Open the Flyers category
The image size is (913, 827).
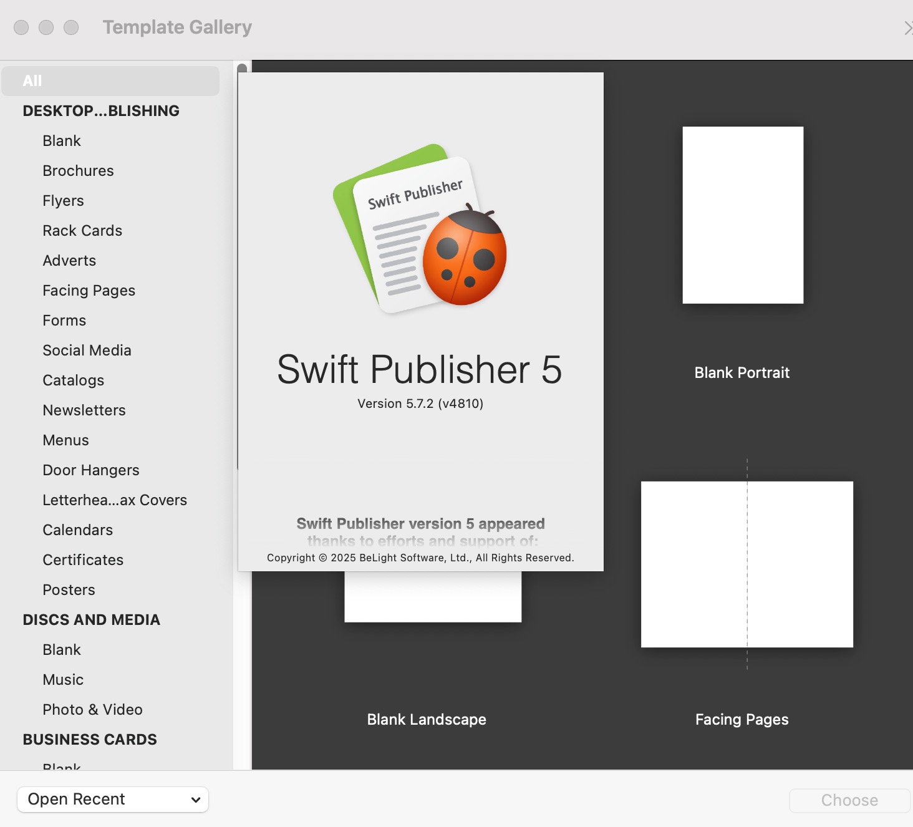coord(63,201)
